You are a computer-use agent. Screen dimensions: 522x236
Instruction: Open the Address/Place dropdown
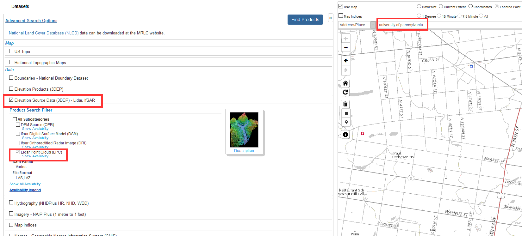(373, 25)
